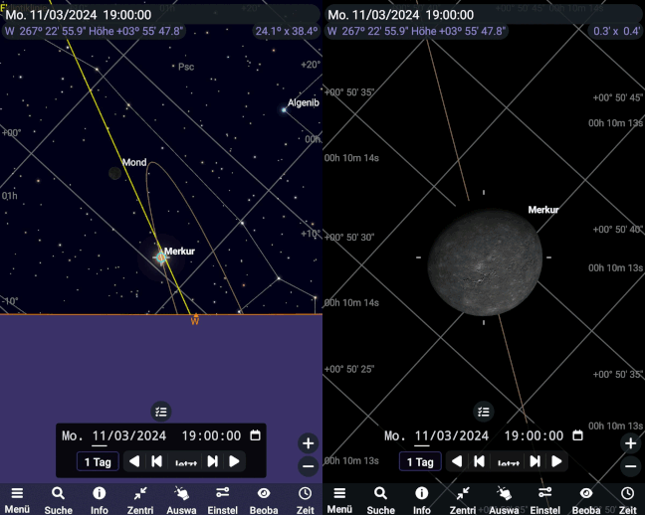This screenshot has height=515, width=645.
Task: Zoom in with plus button, right panel
Action: [x=631, y=443]
